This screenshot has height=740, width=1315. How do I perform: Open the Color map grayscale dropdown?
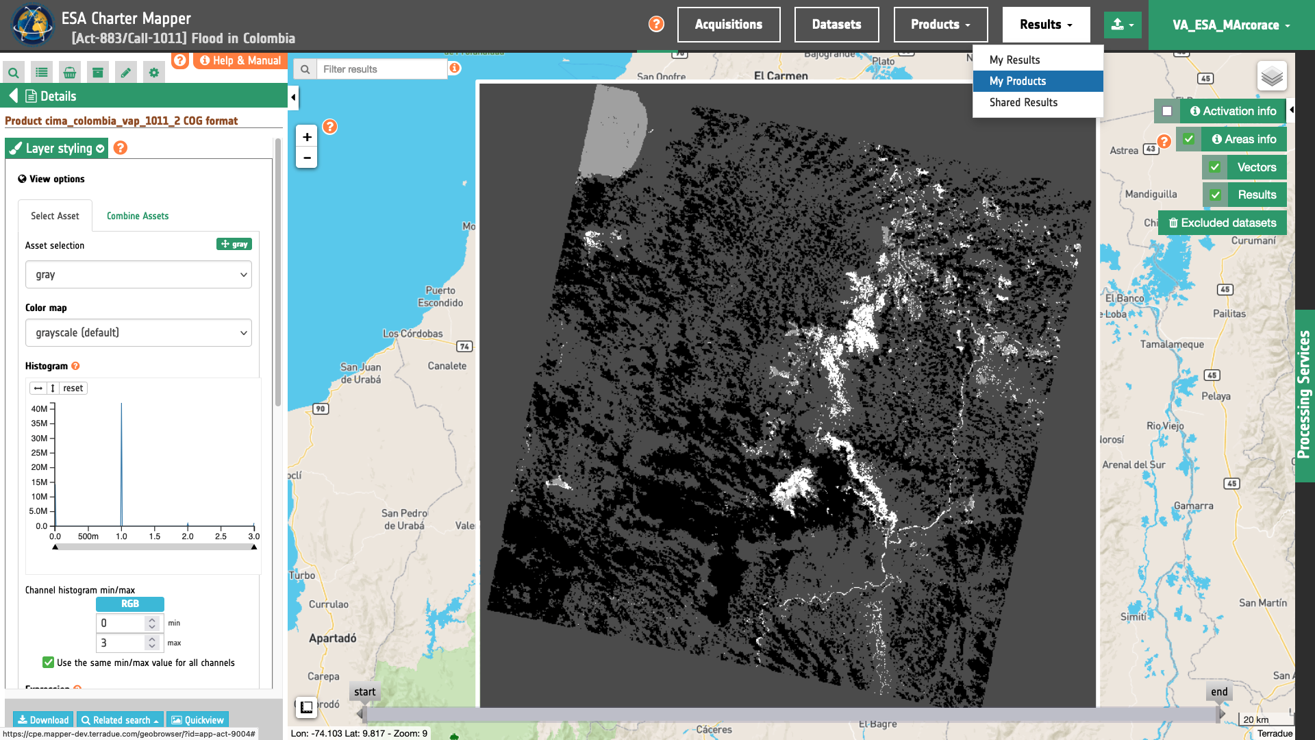coord(138,333)
